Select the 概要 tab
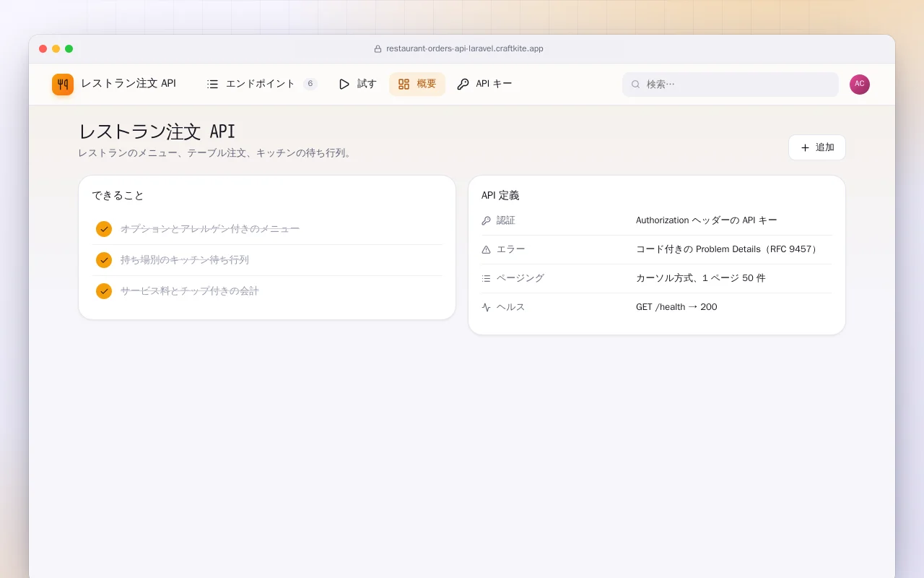 coord(417,84)
